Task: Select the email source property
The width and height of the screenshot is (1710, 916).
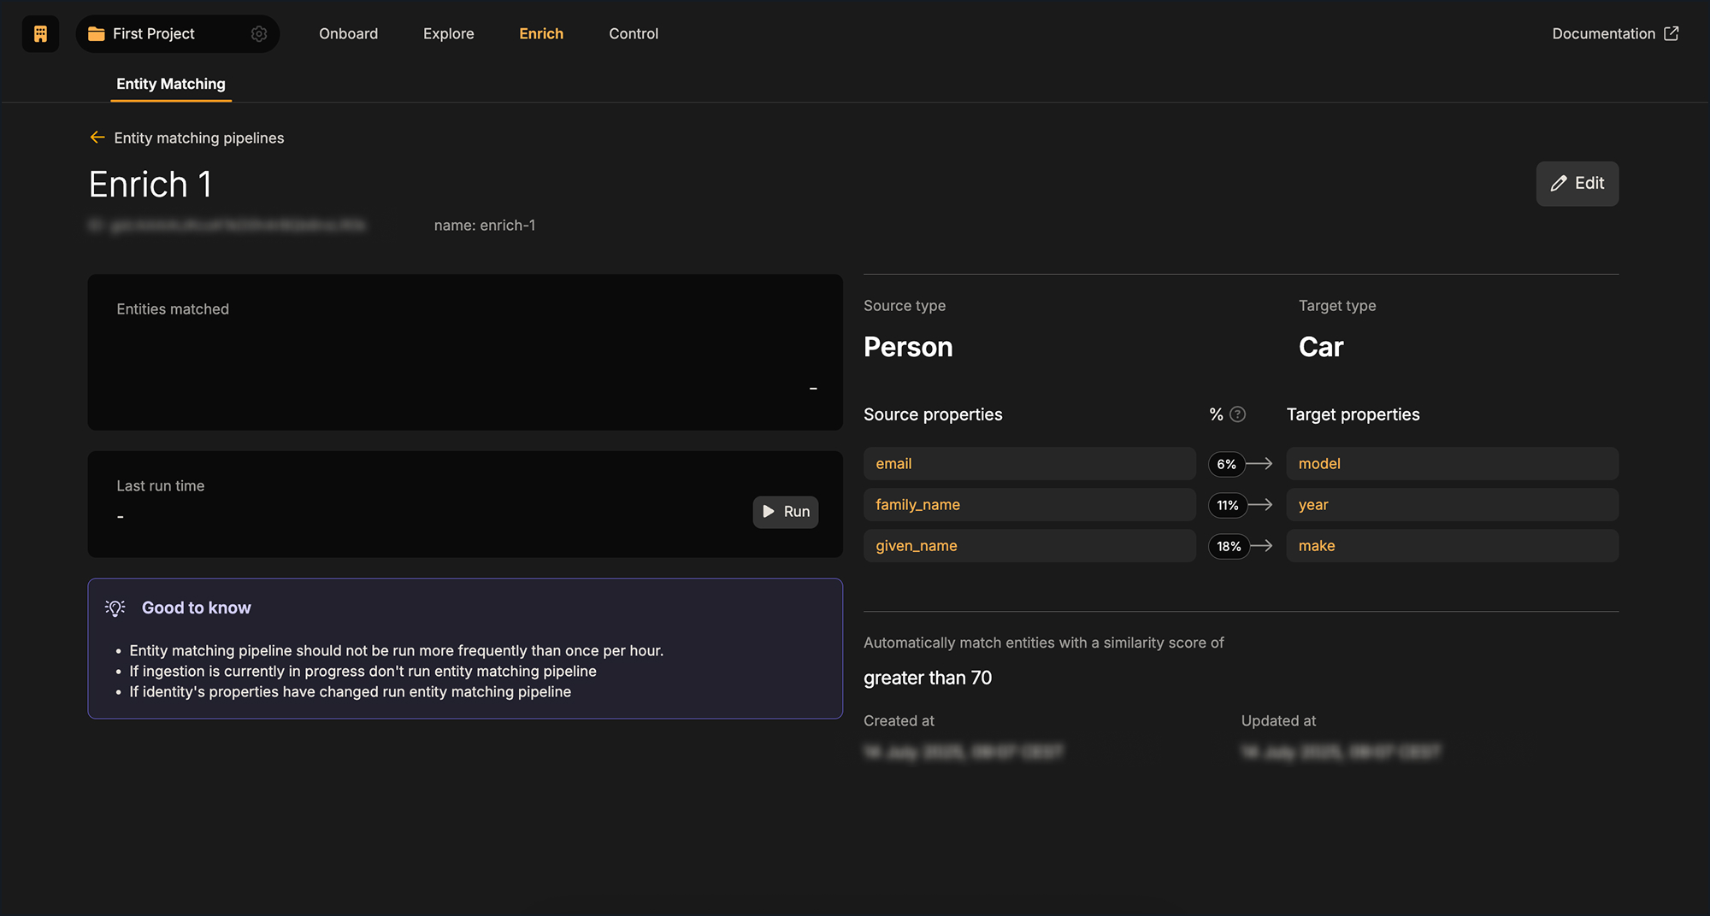Action: point(1029,464)
